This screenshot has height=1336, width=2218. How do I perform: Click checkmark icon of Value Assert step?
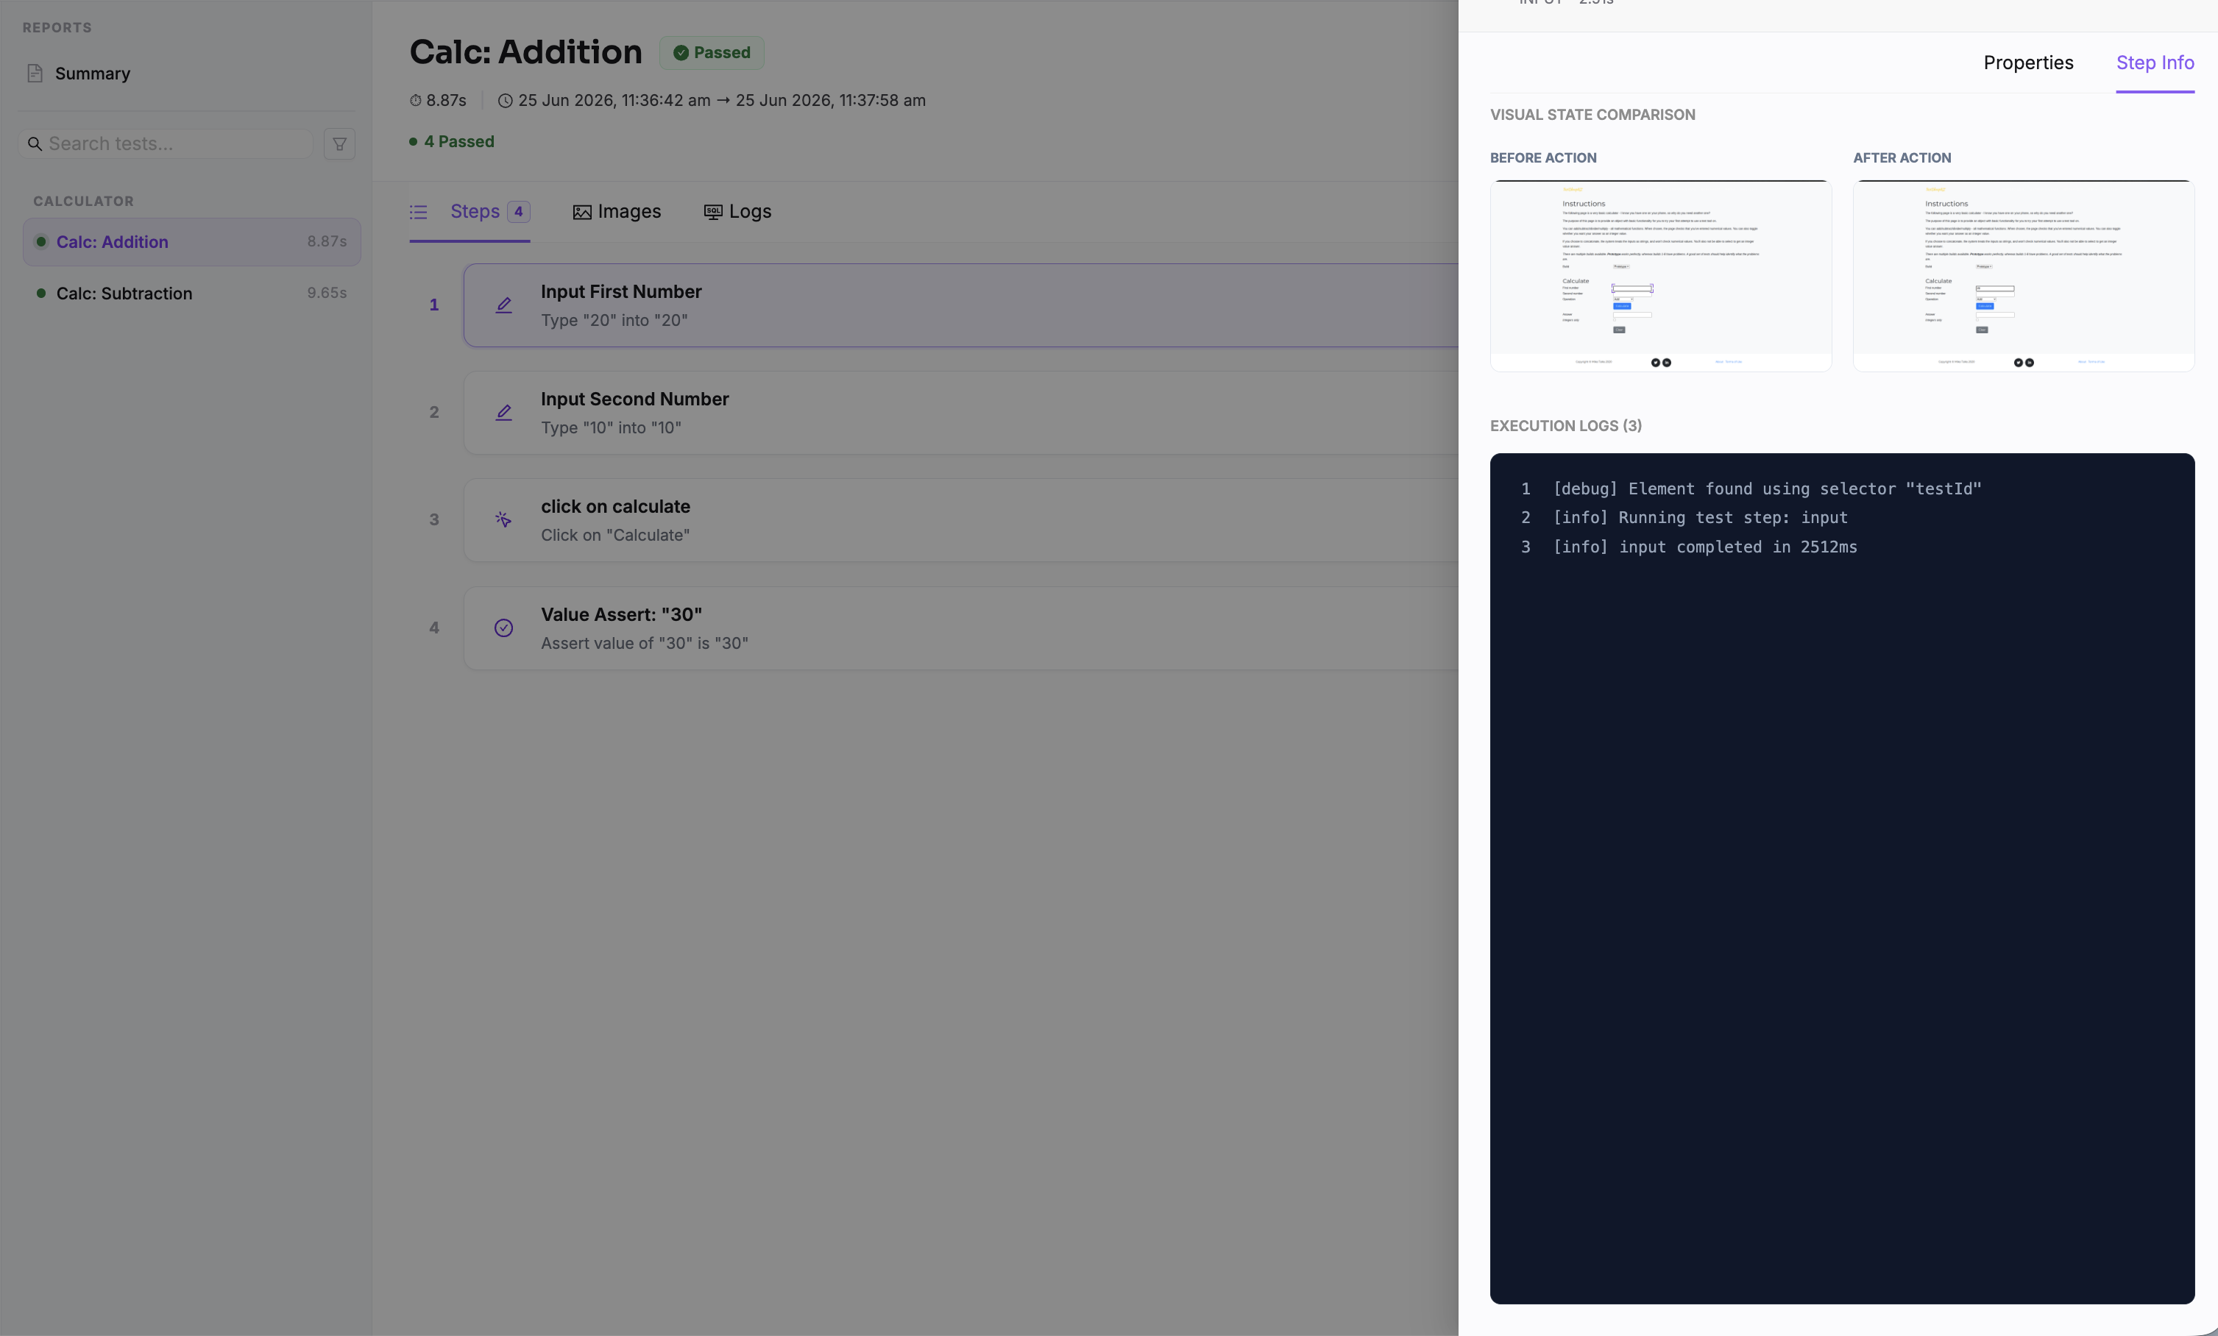click(504, 628)
